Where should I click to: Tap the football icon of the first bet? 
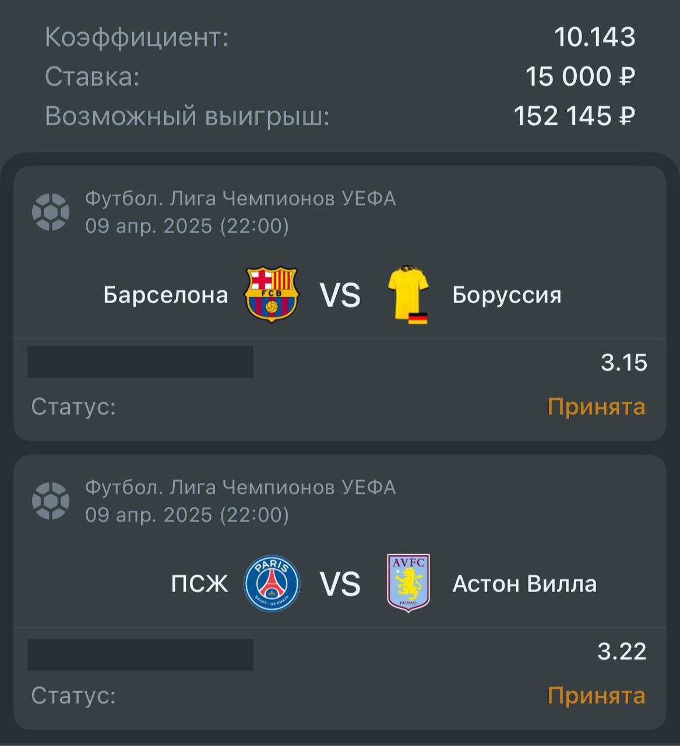click(51, 212)
